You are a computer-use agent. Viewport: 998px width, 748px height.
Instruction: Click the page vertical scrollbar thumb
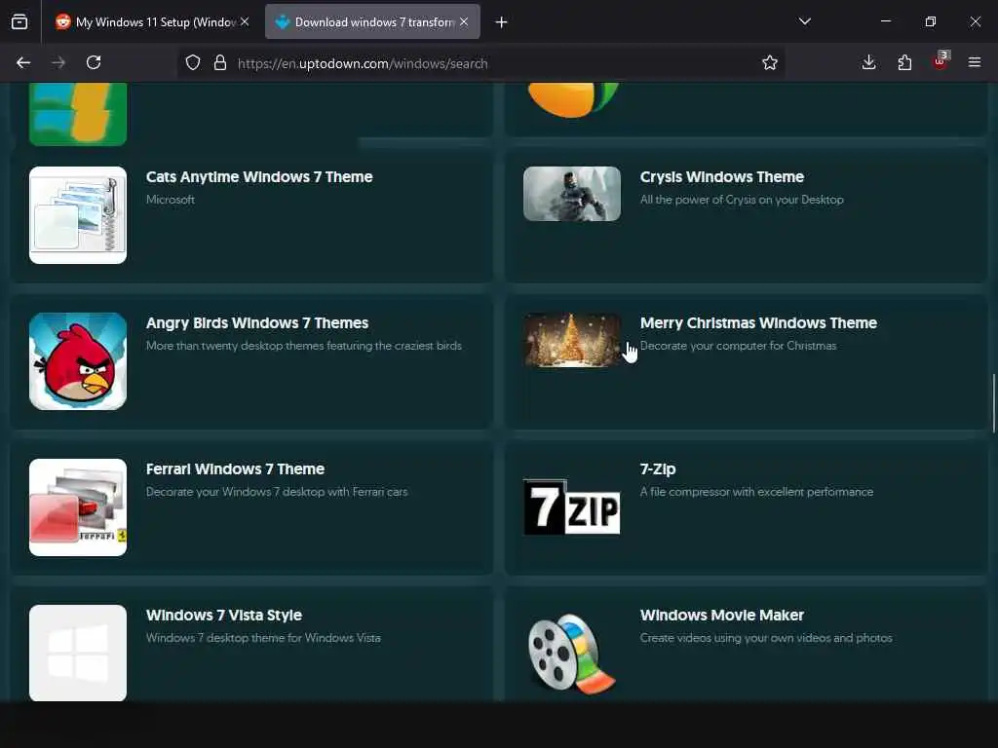(993, 403)
